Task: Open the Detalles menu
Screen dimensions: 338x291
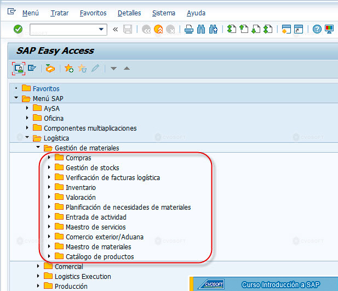Action: [x=129, y=13]
